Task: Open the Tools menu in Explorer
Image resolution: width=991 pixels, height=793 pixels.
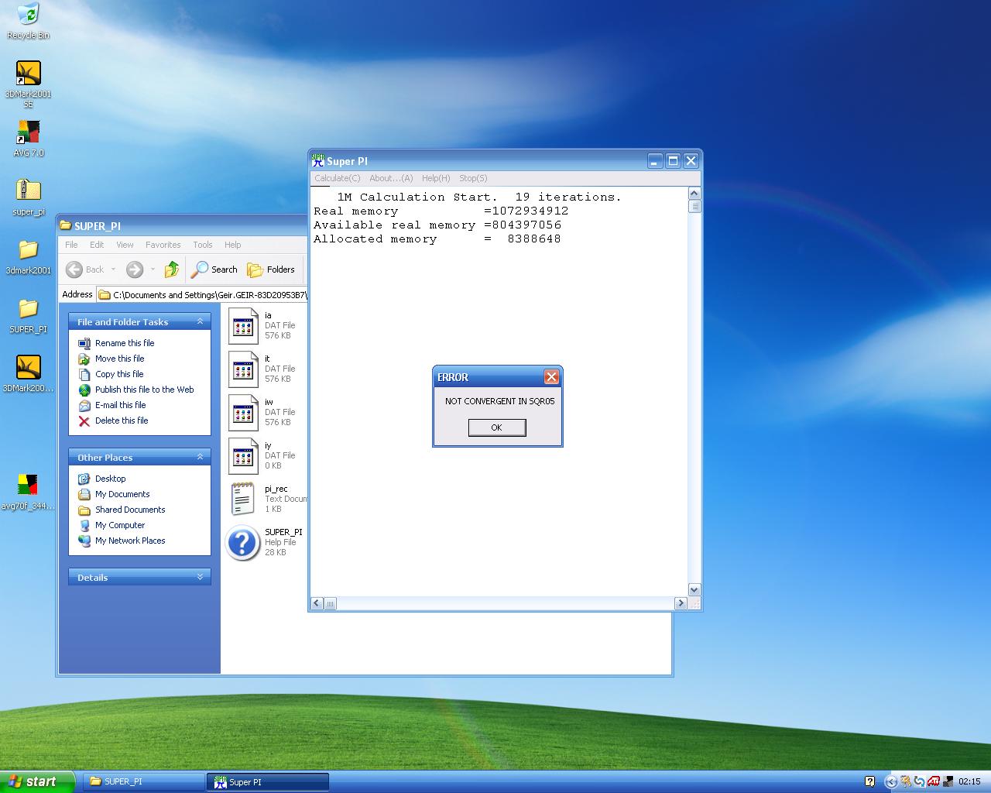Action: (x=203, y=245)
